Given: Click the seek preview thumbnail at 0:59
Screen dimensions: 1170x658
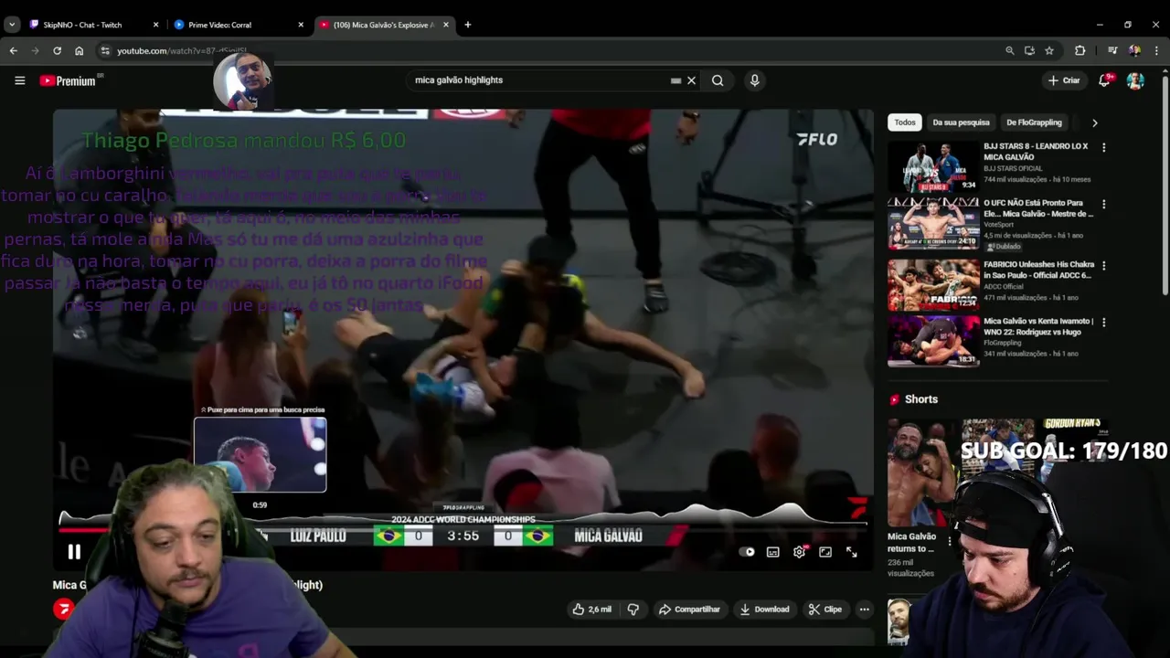Looking at the screenshot, I should click(260, 455).
